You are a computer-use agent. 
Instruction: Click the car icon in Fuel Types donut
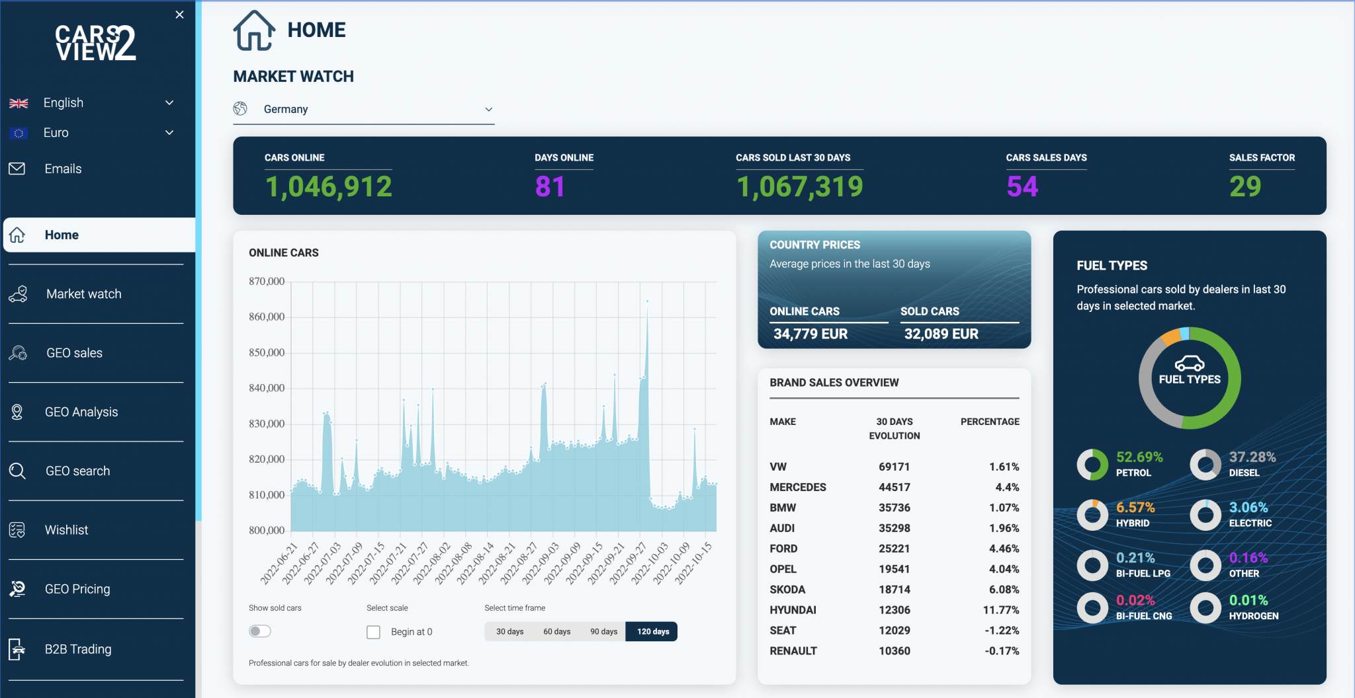pyautogui.click(x=1190, y=364)
